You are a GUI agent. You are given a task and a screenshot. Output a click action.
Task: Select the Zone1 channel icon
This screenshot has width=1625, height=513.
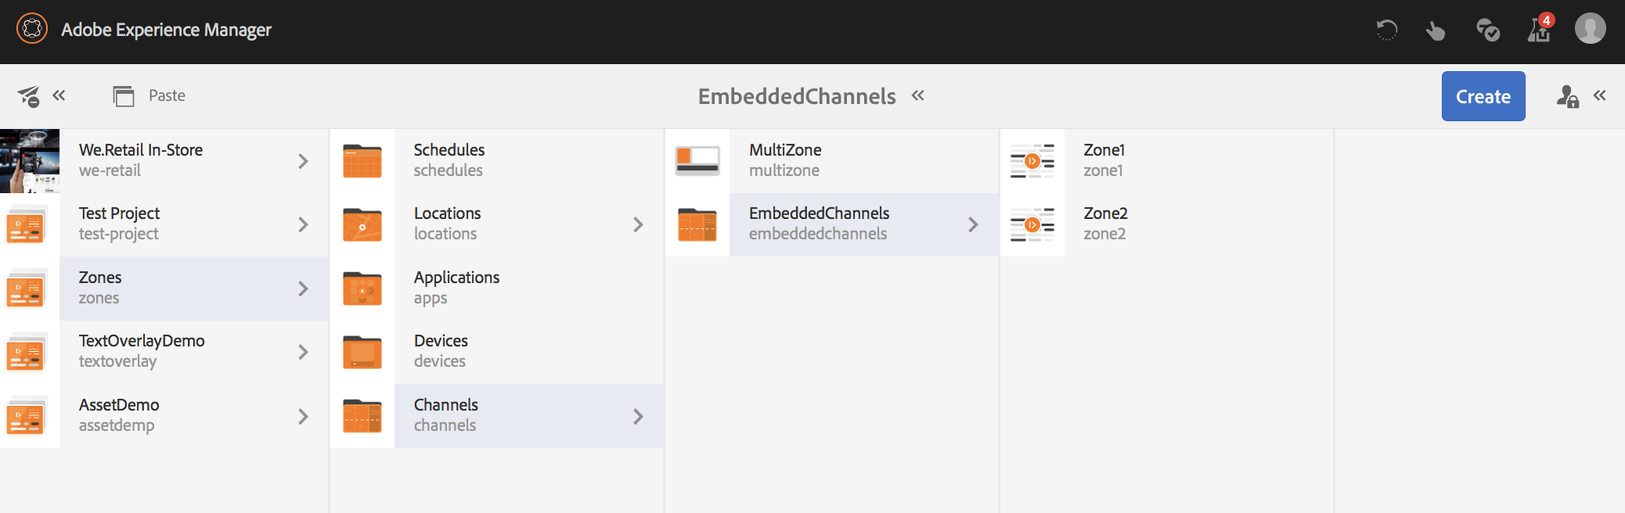pyautogui.click(x=1032, y=161)
